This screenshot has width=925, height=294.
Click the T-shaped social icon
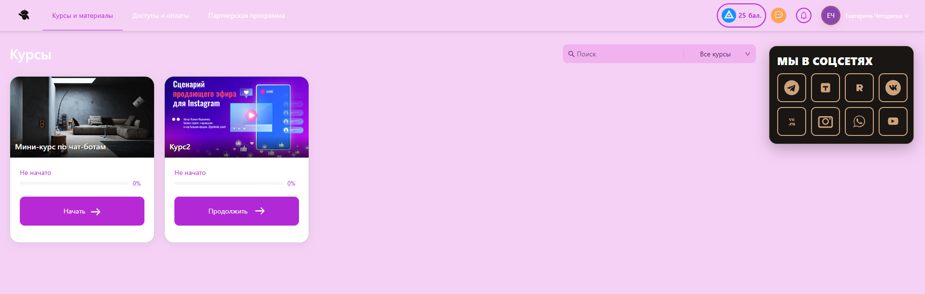[825, 88]
